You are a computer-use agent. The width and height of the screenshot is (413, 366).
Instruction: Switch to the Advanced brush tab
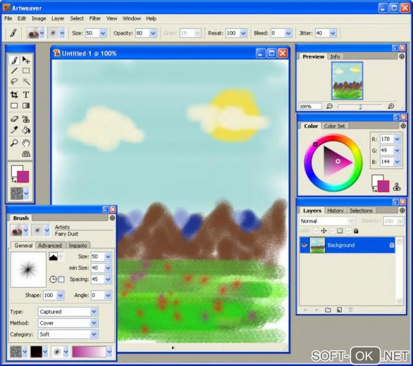pos(50,245)
